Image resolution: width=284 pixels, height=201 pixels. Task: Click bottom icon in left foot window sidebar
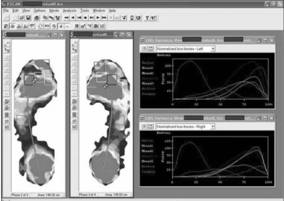[x=7, y=127]
